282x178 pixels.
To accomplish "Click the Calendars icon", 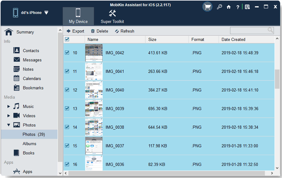I will (17, 78).
